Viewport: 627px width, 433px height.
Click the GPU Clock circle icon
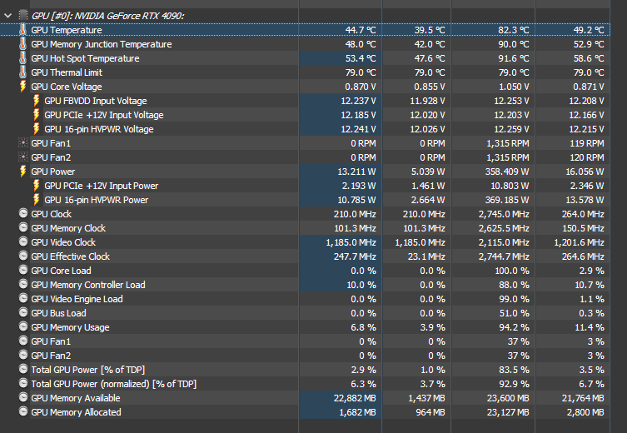[23, 214]
